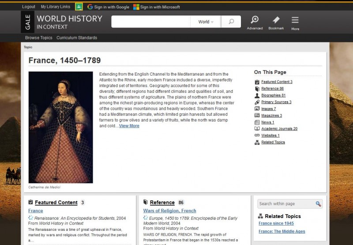
Task: Jump to Biographies 81 link
Action: click(x=273, y=96)
